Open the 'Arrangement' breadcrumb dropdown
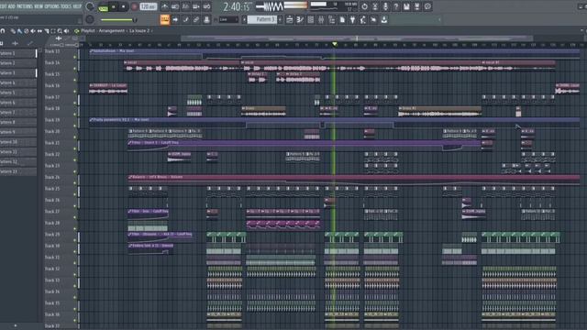 (x=111, y=31)
